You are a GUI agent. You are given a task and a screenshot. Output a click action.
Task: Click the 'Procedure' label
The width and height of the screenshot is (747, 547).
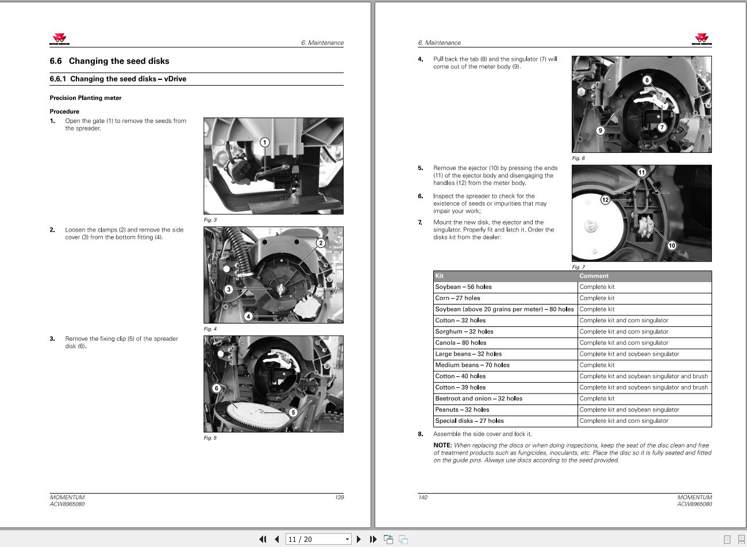click(x=64, y=111)
